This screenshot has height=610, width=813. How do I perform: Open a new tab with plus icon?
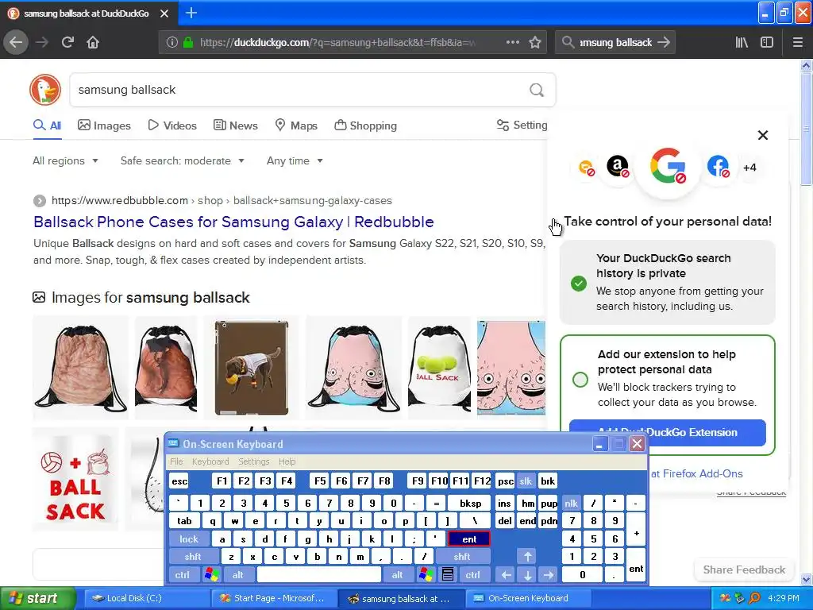click(191, 13)
